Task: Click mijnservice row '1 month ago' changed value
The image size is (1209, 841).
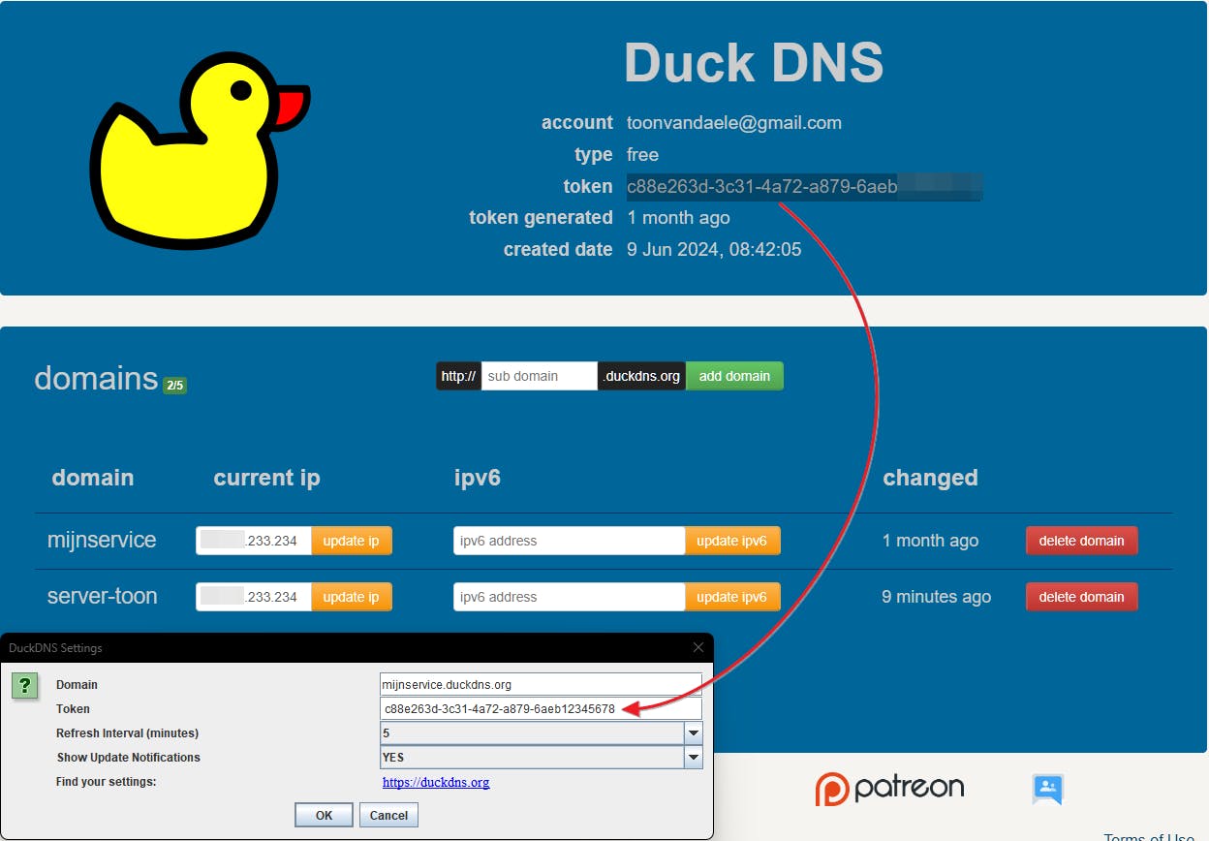Action: click(x=930, y=541)
